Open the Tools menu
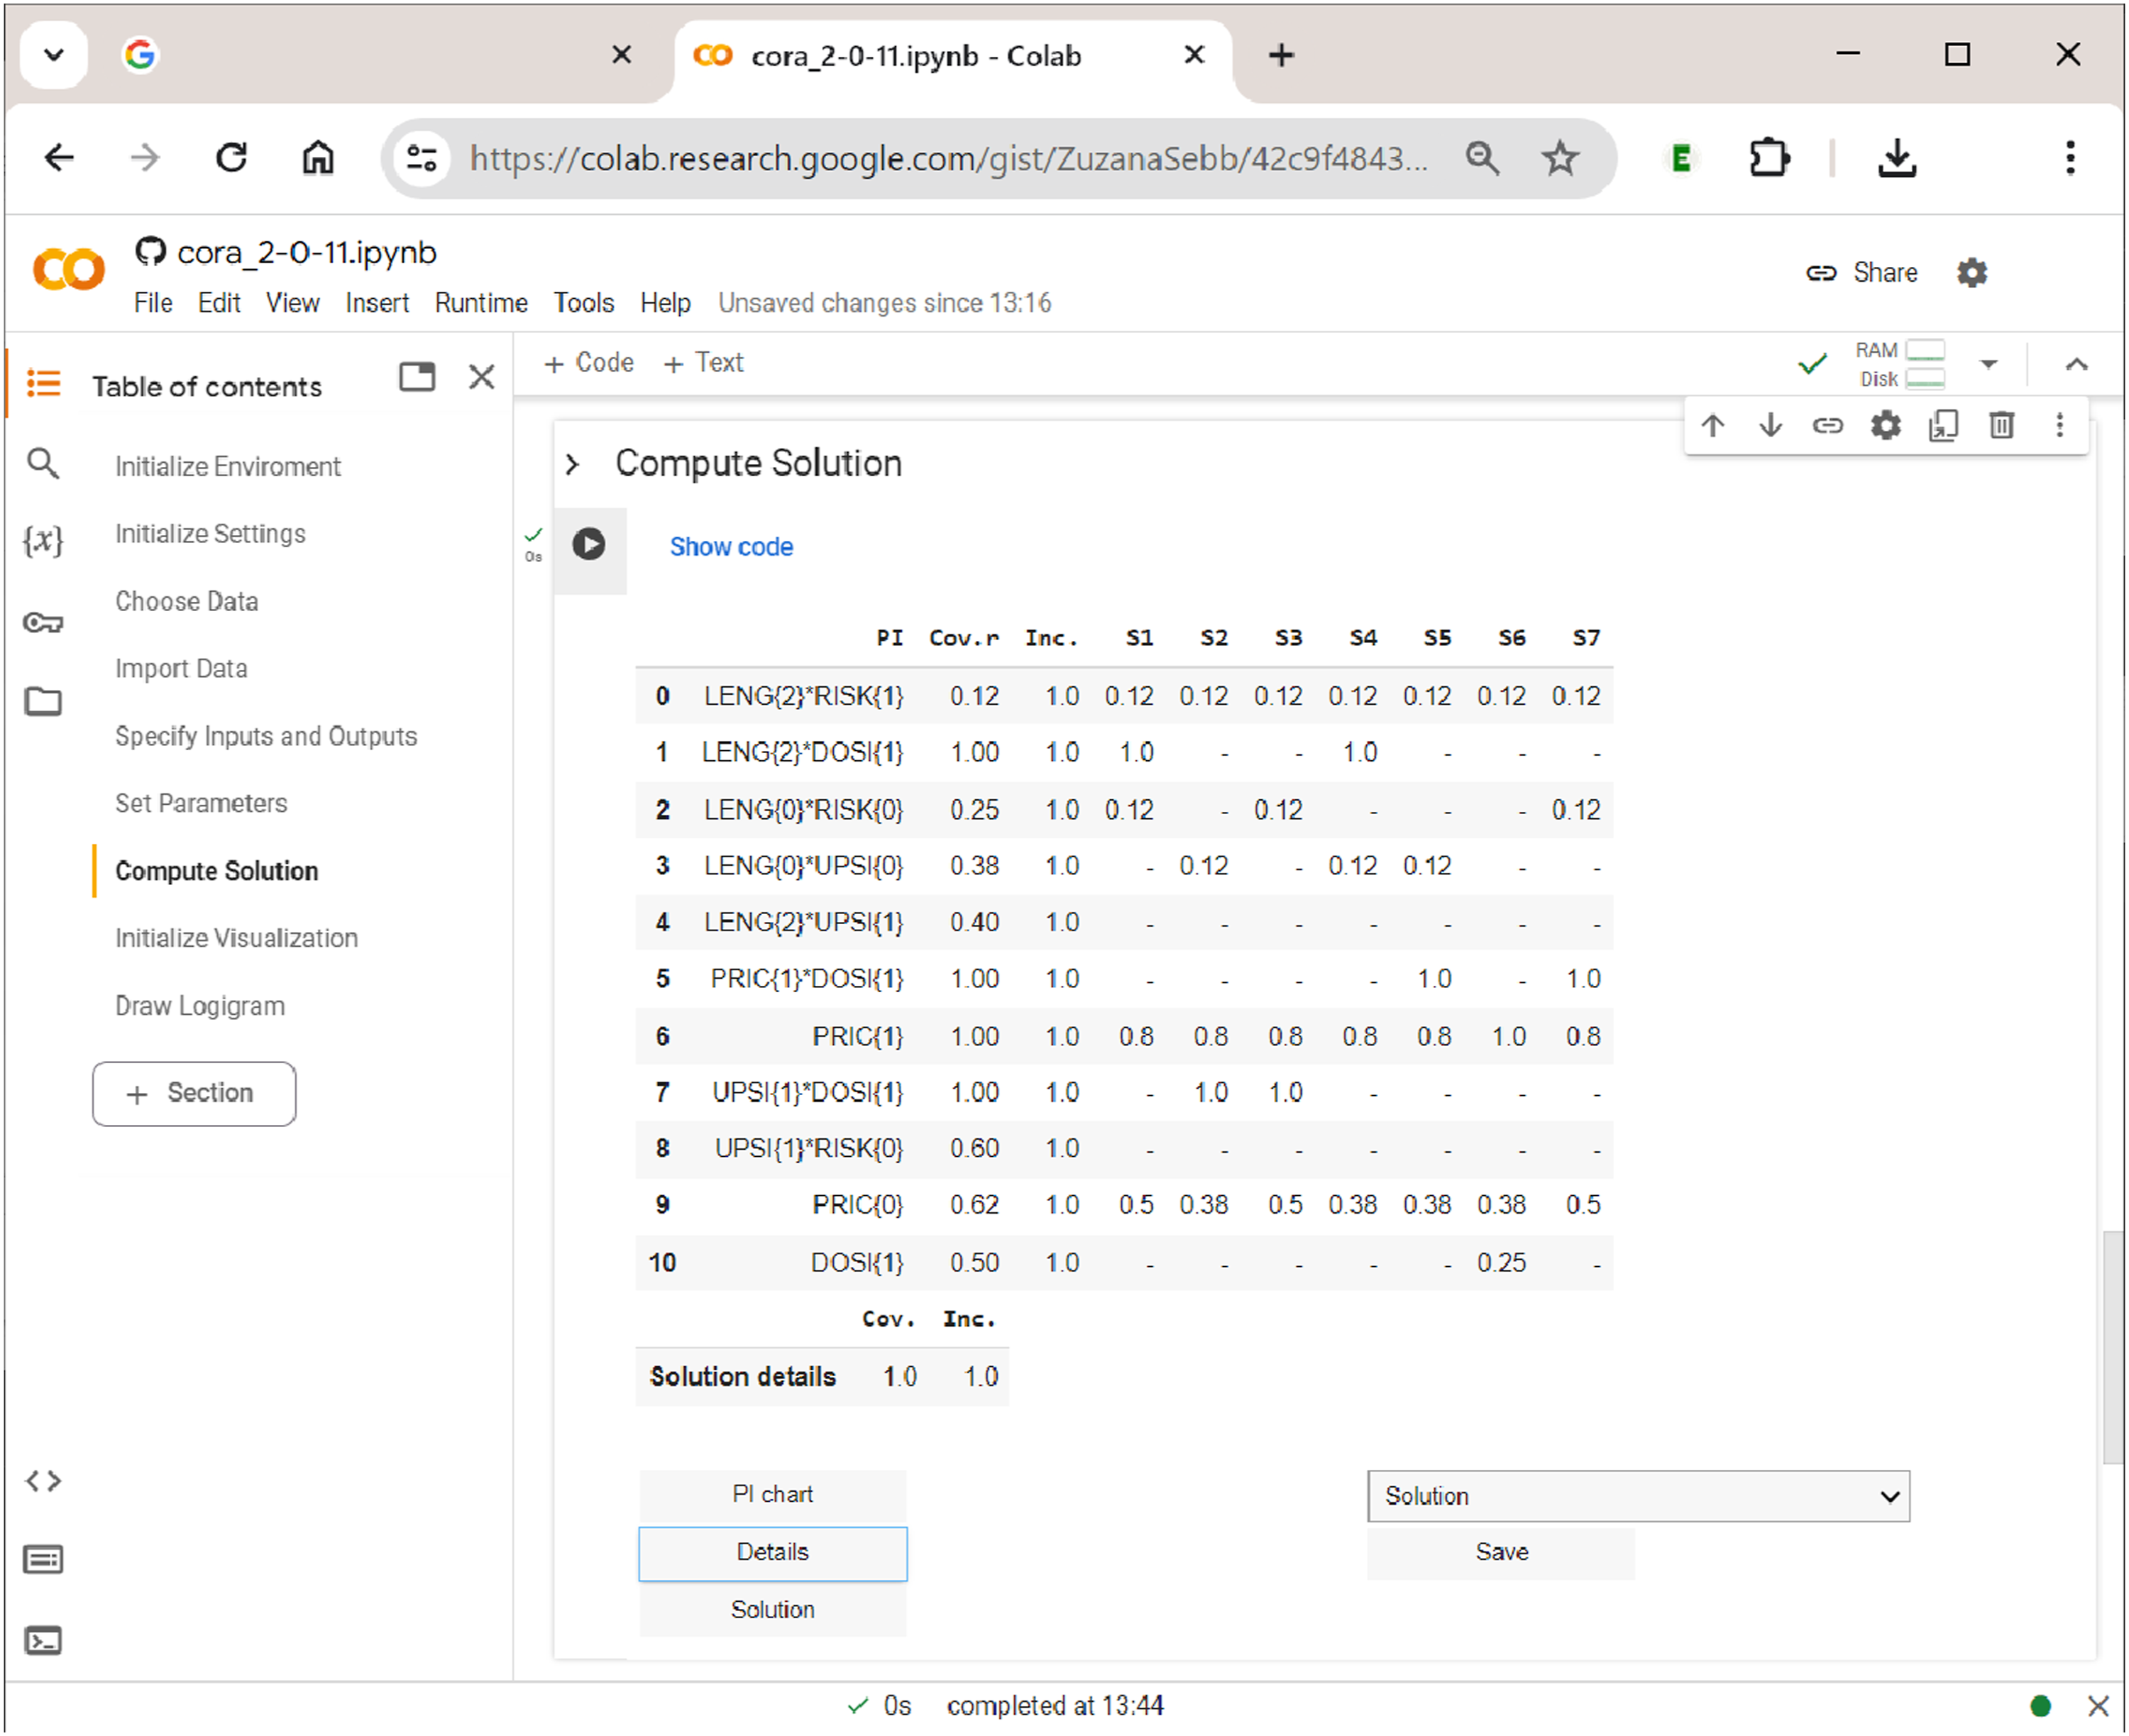 click(584, 303)
